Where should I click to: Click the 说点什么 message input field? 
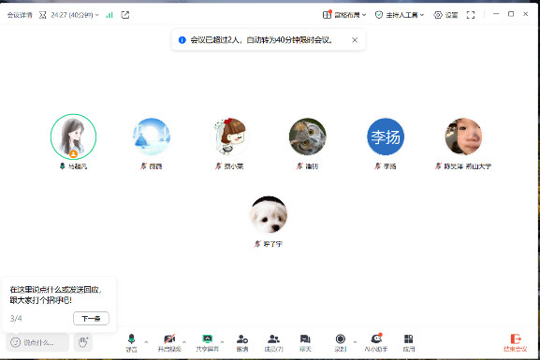[x=37, y=342]
